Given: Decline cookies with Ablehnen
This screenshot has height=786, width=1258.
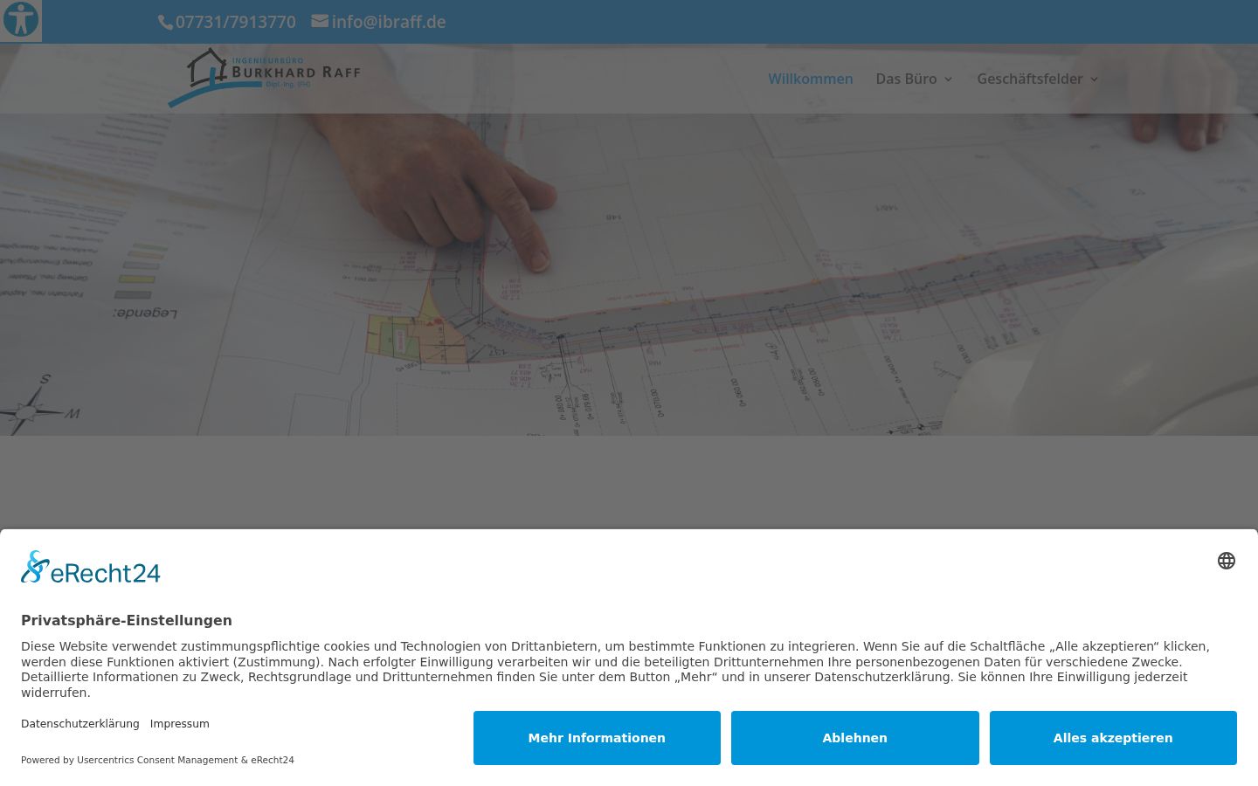Looking at the screenshot, I should tap(855, 738).
